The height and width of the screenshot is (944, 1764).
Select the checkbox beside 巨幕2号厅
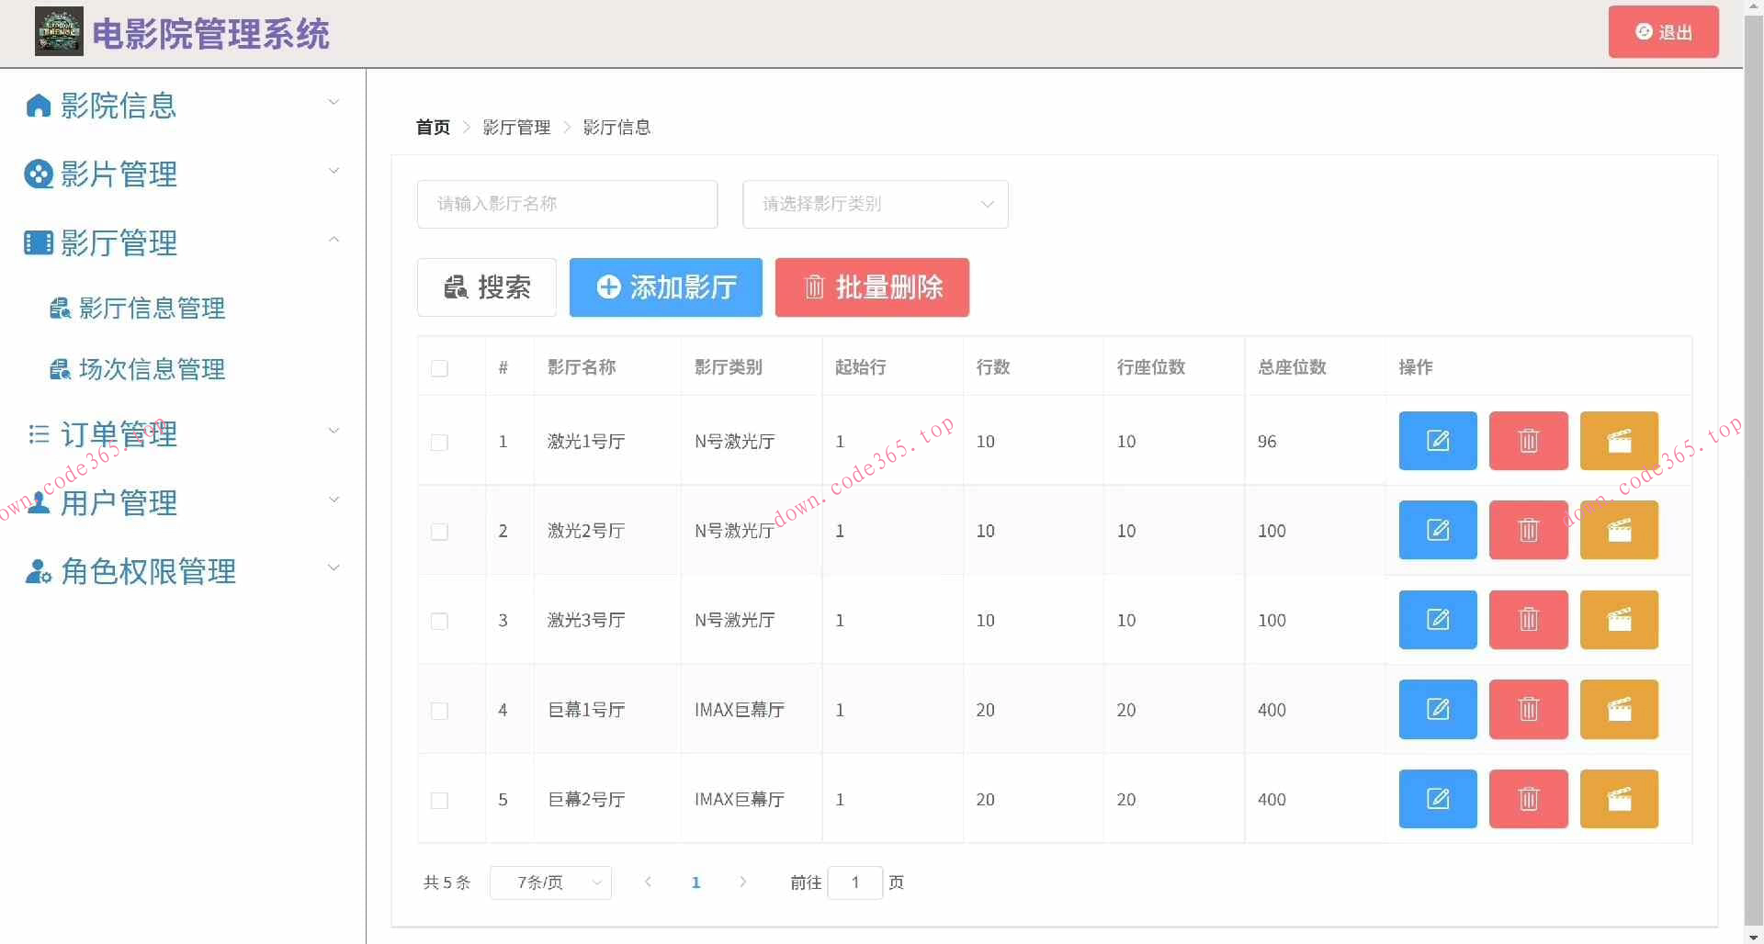tap(440, 800)
